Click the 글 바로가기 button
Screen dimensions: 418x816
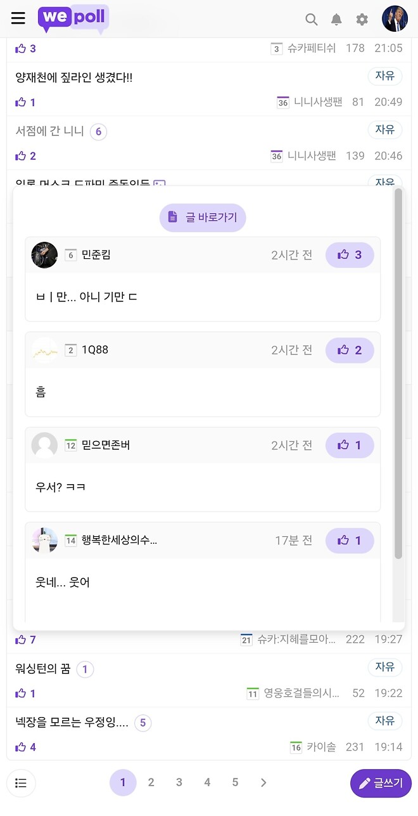pyautogui.click(x=203, y=216)
